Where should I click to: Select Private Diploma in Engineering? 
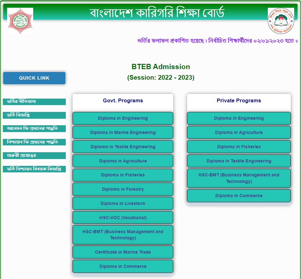[239, 118]
